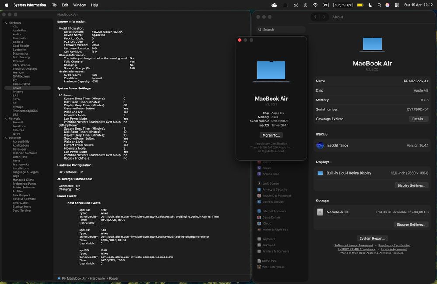Click the Focus moon icon in menu bar
Image resolution: width=437 pixels, height=284 pixels.
371,5
